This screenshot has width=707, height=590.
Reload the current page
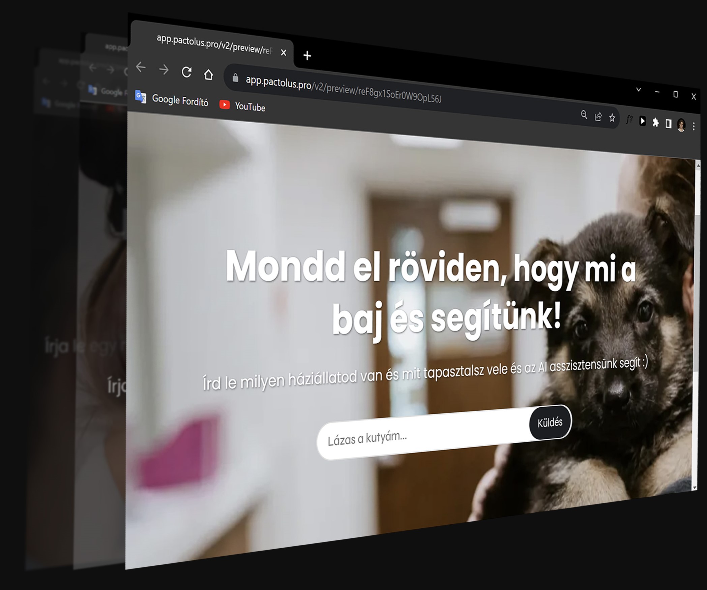tap(186, 72)
